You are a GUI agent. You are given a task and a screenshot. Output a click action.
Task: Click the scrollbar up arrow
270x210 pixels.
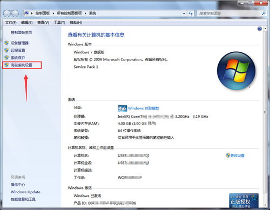pyautogui.click(x=265, y=29)
